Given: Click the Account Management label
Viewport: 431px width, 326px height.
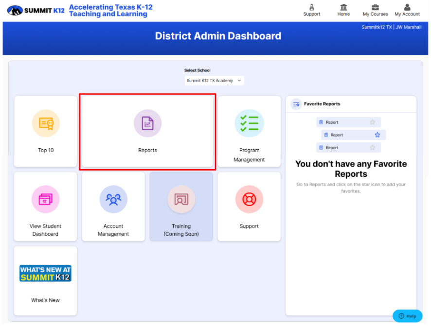Looking at the screenshot, I should (x=113, y=230).
